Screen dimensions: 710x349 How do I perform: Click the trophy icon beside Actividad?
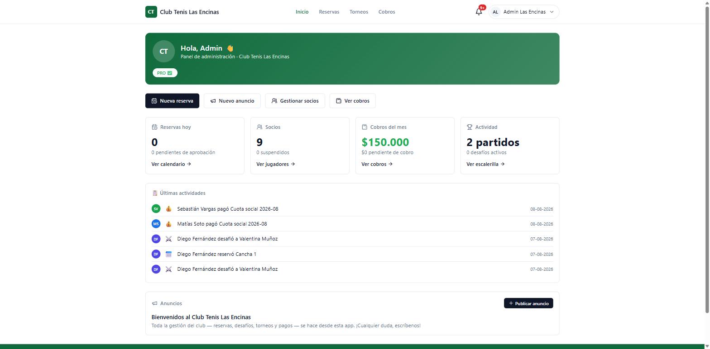(x=470, y=127)
